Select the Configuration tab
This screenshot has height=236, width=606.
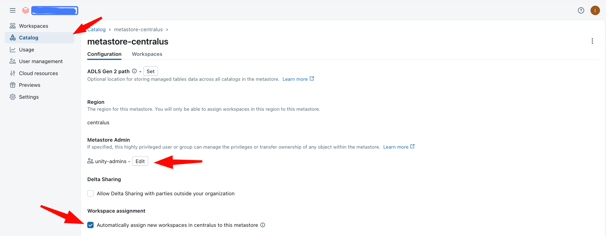click(x=104, y=54)
